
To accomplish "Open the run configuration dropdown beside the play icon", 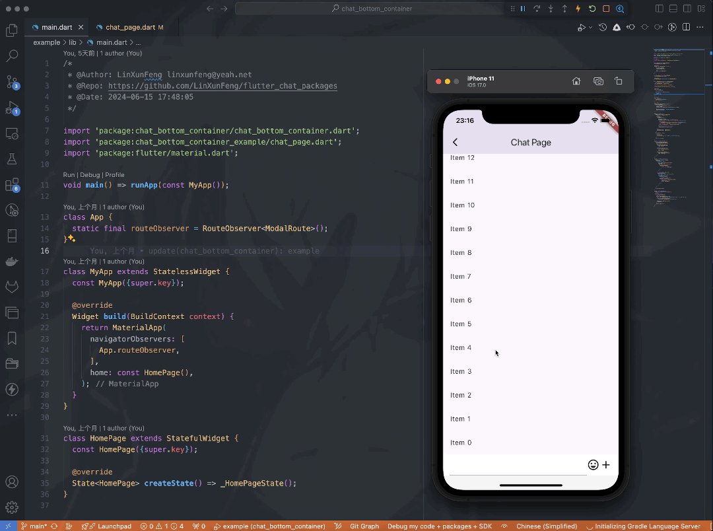I will coord(590,27).
